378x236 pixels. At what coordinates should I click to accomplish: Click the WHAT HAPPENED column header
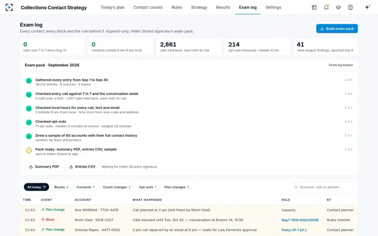[147, 200]
